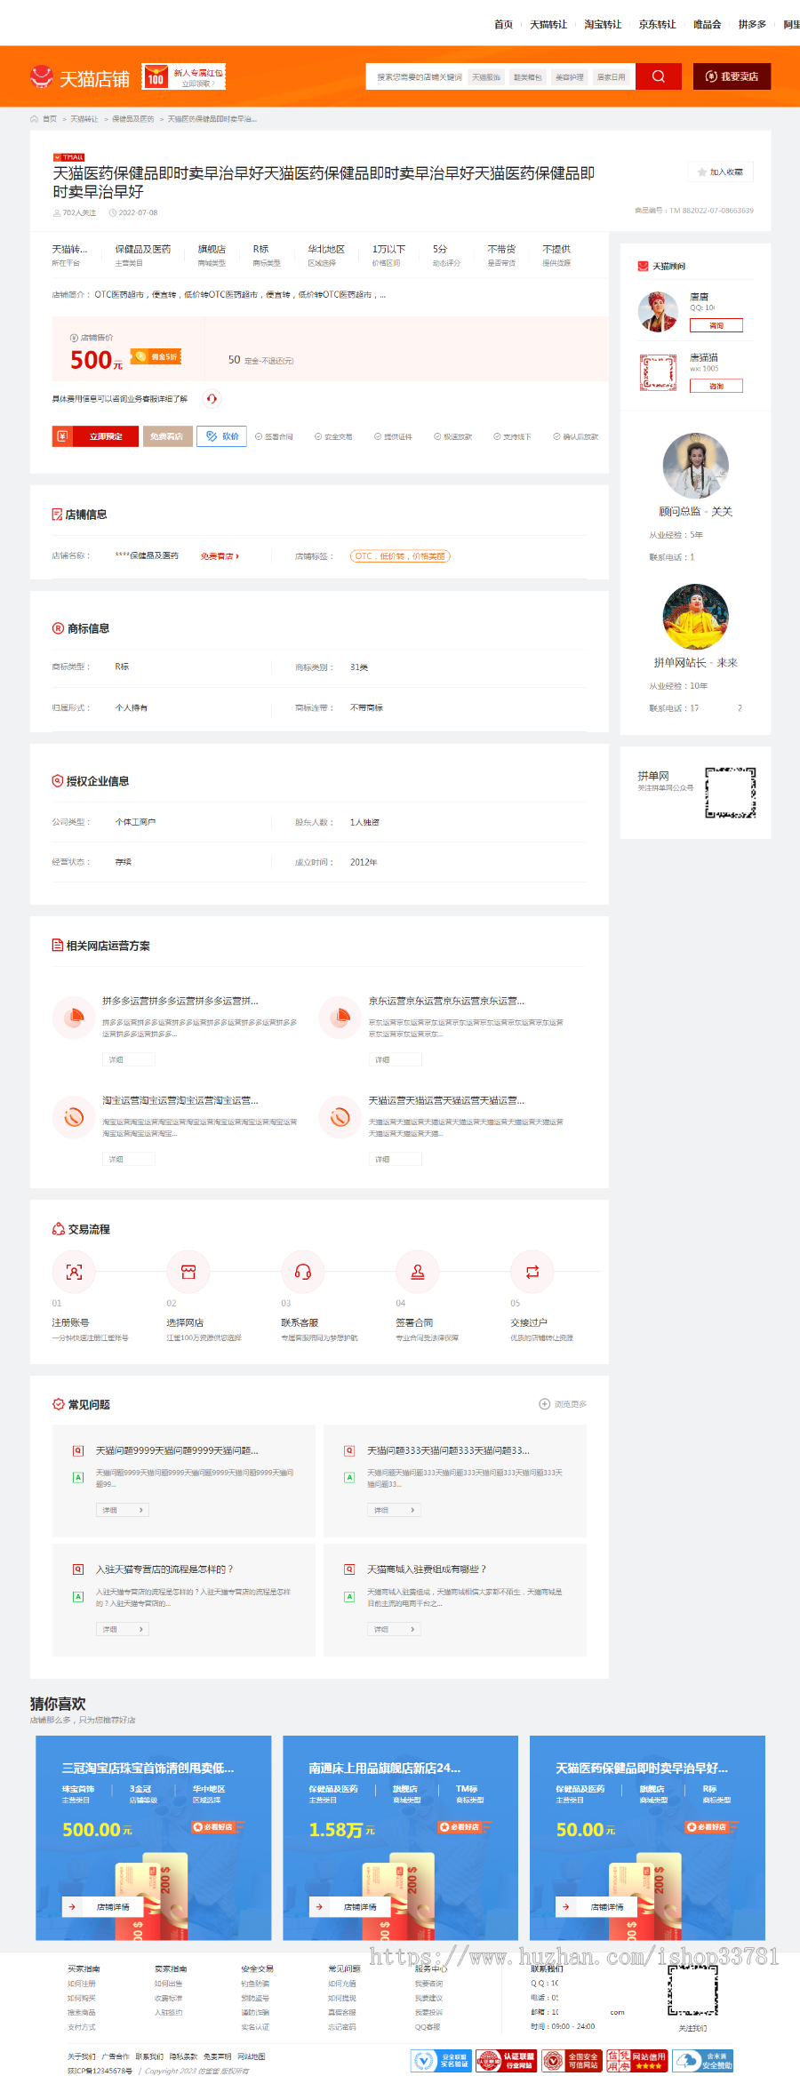Open 淘宝转让 in top navigation
The width and height of the screenshot is (800, 2084).
[603, 24]
